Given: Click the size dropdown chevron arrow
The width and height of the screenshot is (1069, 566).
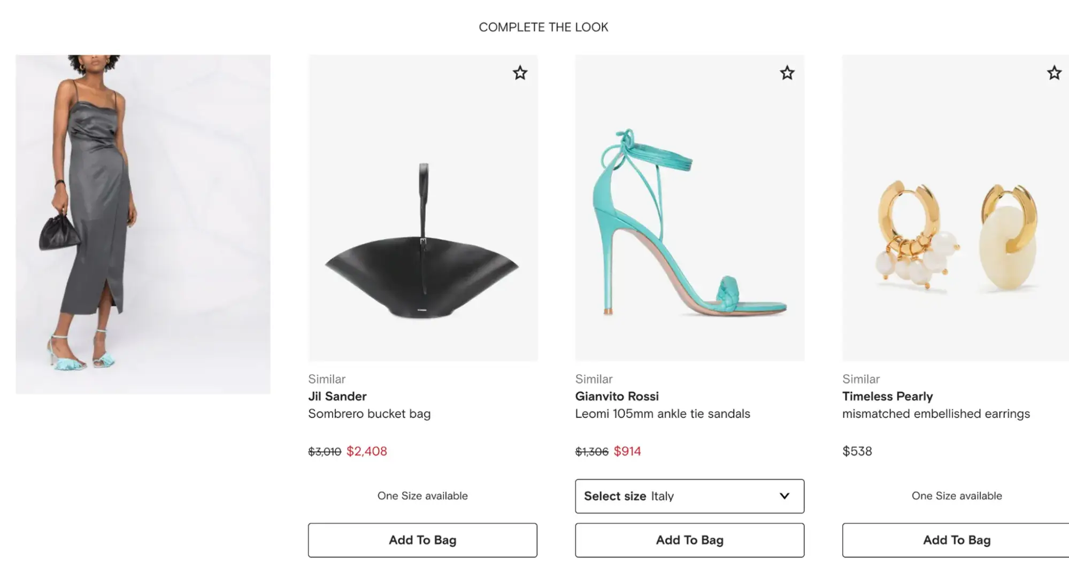Looking at the screenshot, I should (x=784, y=496).
